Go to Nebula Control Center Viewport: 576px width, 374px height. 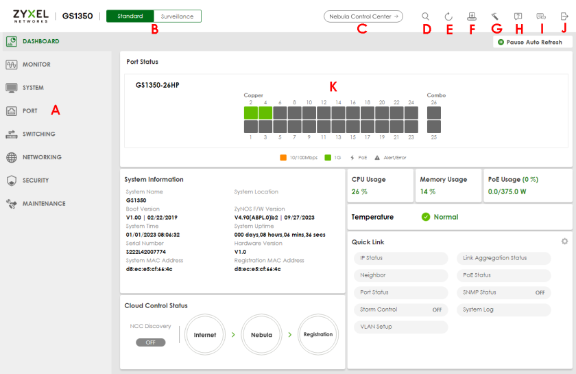(x=363, y=16)
